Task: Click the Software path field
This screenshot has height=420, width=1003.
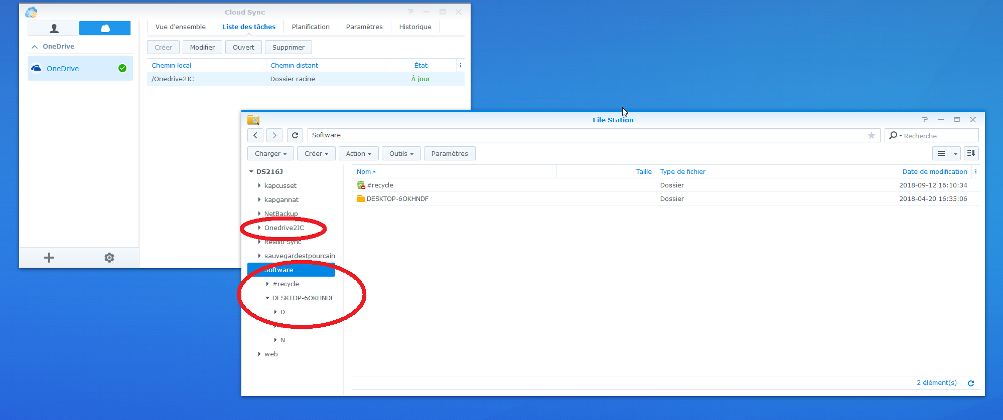Action: click(587, 135)
